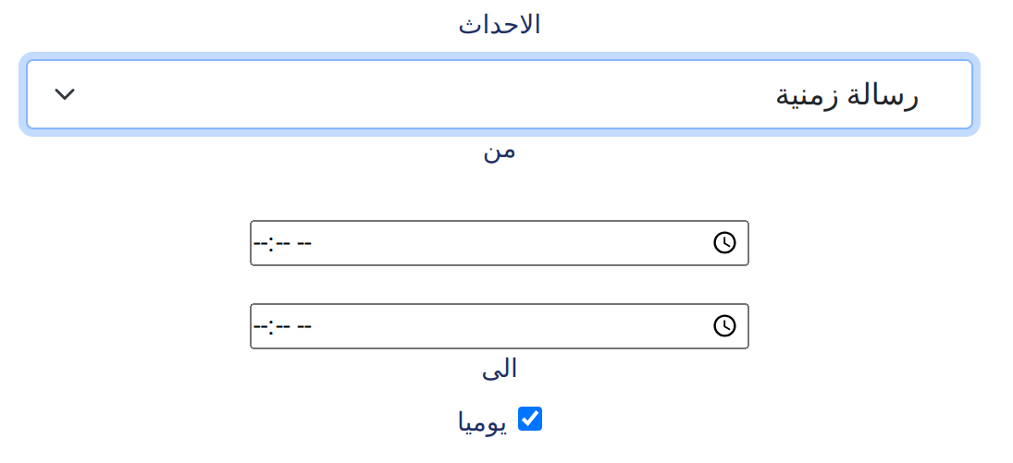
Task: Click the من label under the dropdown
Action: tap(500, 152)
